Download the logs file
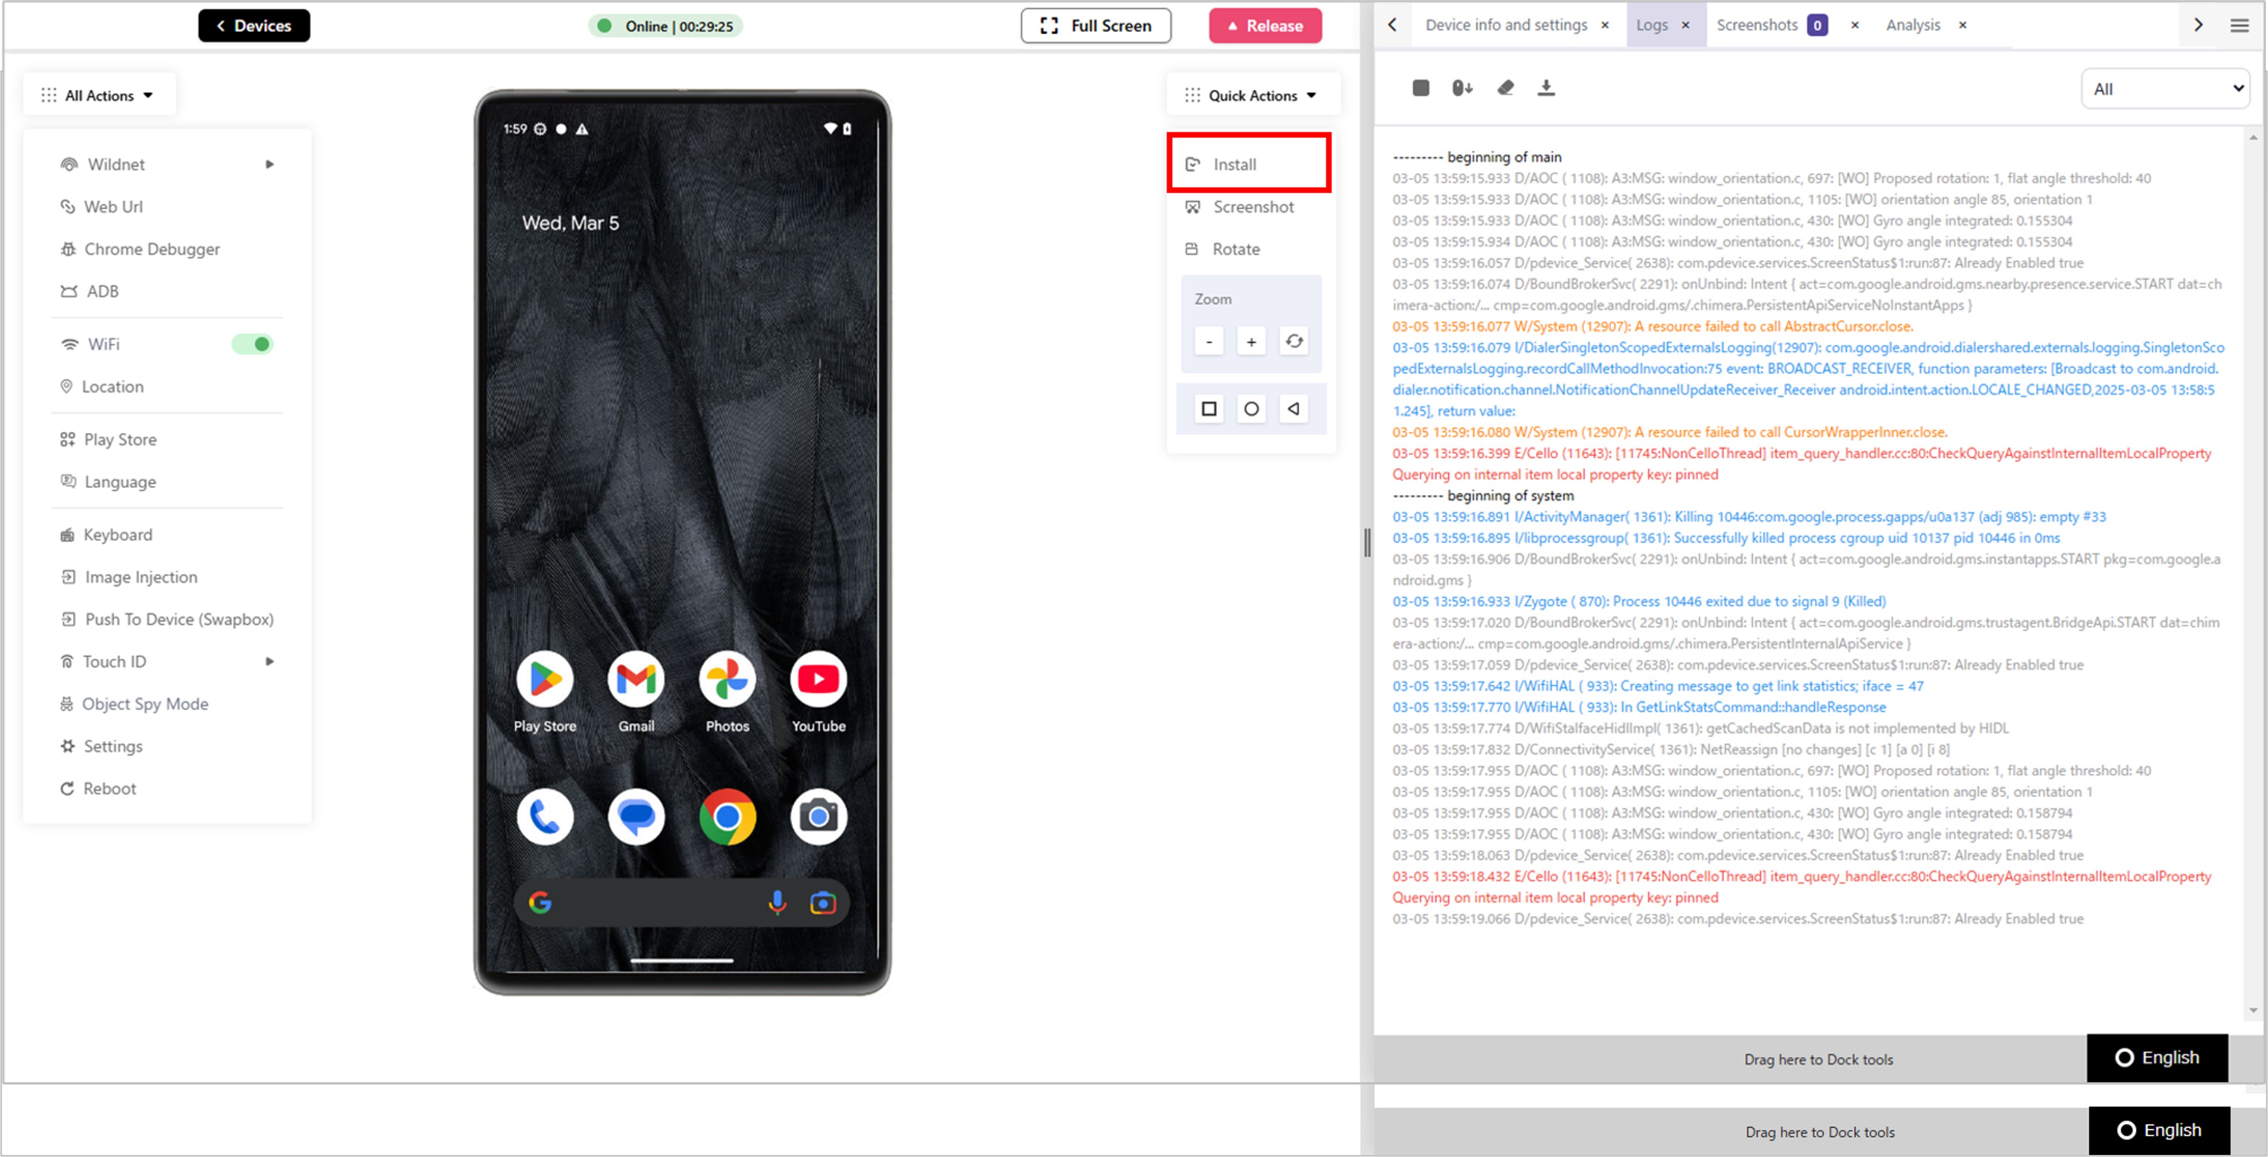This screenshot has height=1157, width=2268. [x=1546, y=88]
